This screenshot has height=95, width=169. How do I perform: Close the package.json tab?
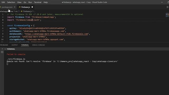[x=15, y=7]
